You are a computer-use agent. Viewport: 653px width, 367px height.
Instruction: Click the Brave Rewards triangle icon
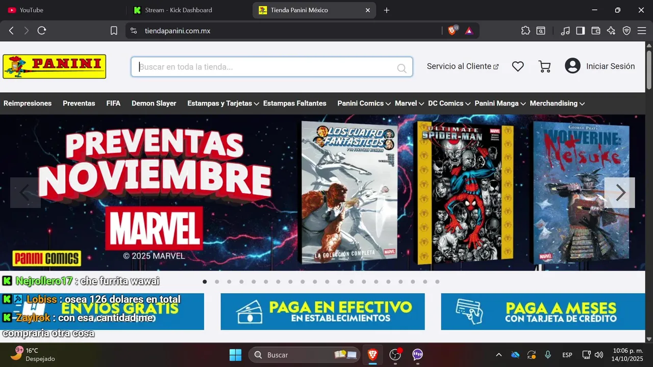click(469, 31)
